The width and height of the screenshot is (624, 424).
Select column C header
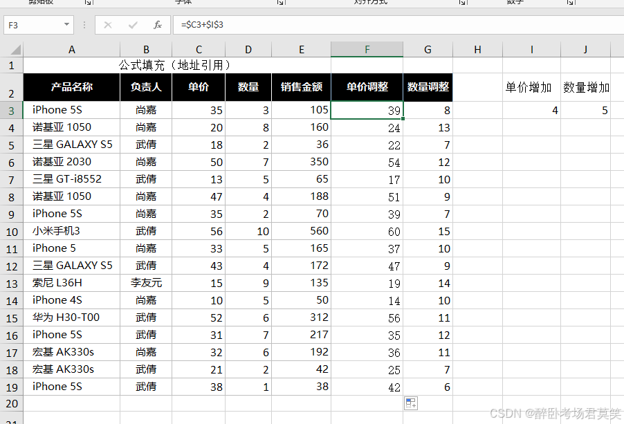[199, 49]
